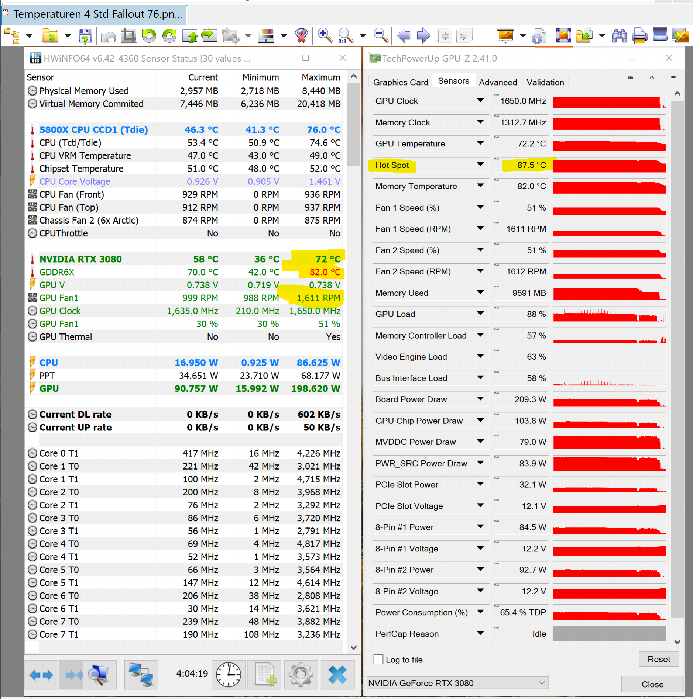Select CPU Core Voltage row
Image resolution: width=693 pixels, height=699 pixels.
pyautogui.click(x=184, y=181)
